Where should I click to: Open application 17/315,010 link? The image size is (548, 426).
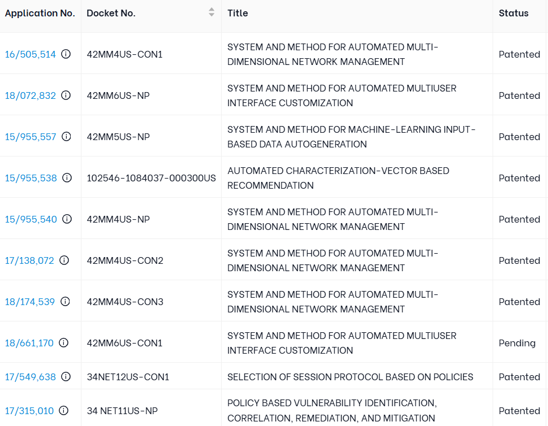[29, 411]
